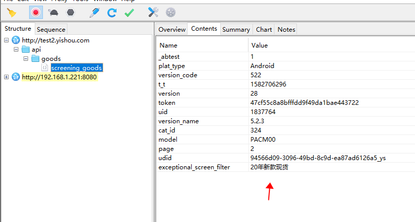Switch to the Structure tab
The height and width of the screenshot is (222, 415).
pyautogui.click(x=18, y=29)
